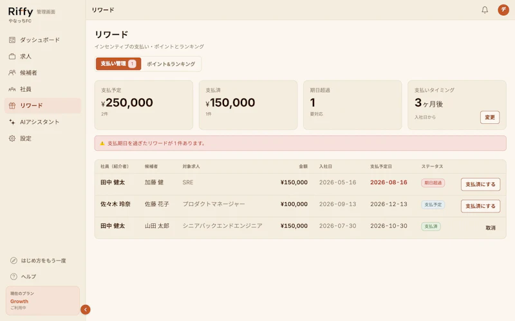Screen dimensions: 515x321
Task: Click candidate name 佐藤 花子
Action: [x=157, y=204]
